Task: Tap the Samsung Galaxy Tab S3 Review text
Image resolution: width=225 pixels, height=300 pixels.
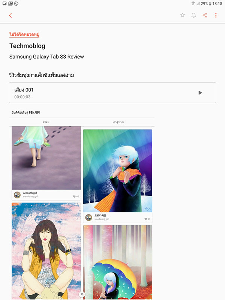Action: (x=46, y=57)
